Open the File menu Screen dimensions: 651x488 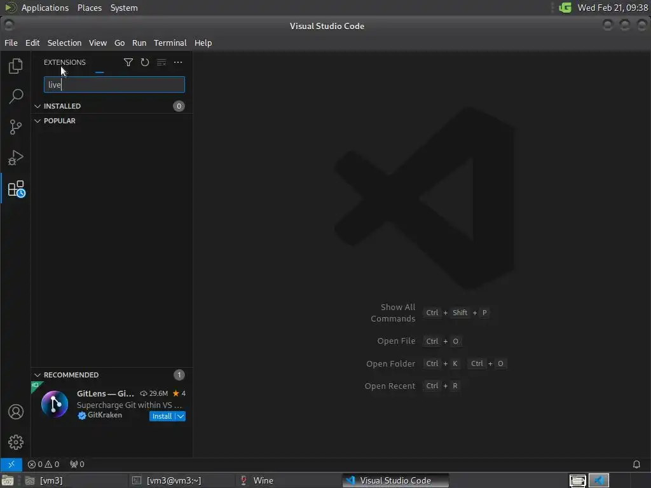[11, 43]
